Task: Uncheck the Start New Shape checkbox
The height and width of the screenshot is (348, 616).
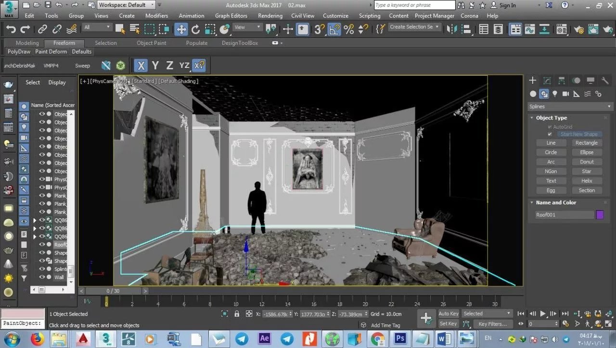Action: coord(550,134)
